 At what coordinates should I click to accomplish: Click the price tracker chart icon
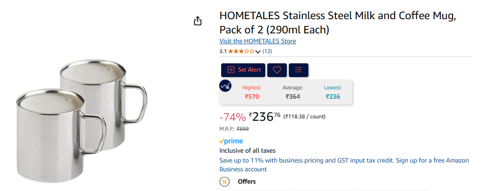coord(225,86)
